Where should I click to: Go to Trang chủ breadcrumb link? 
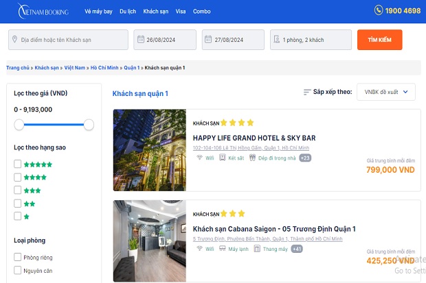18,68
